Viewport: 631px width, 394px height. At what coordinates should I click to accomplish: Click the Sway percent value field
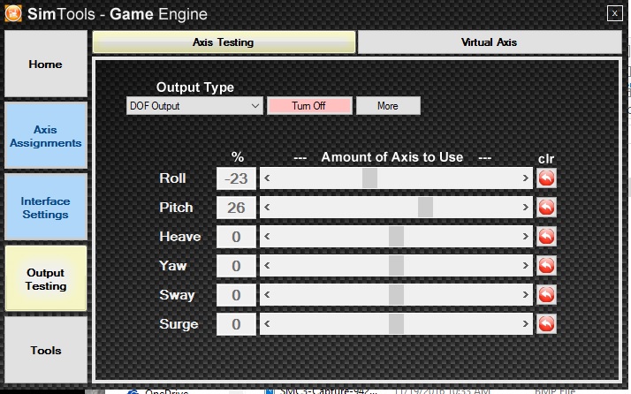(x=236, y=295)
